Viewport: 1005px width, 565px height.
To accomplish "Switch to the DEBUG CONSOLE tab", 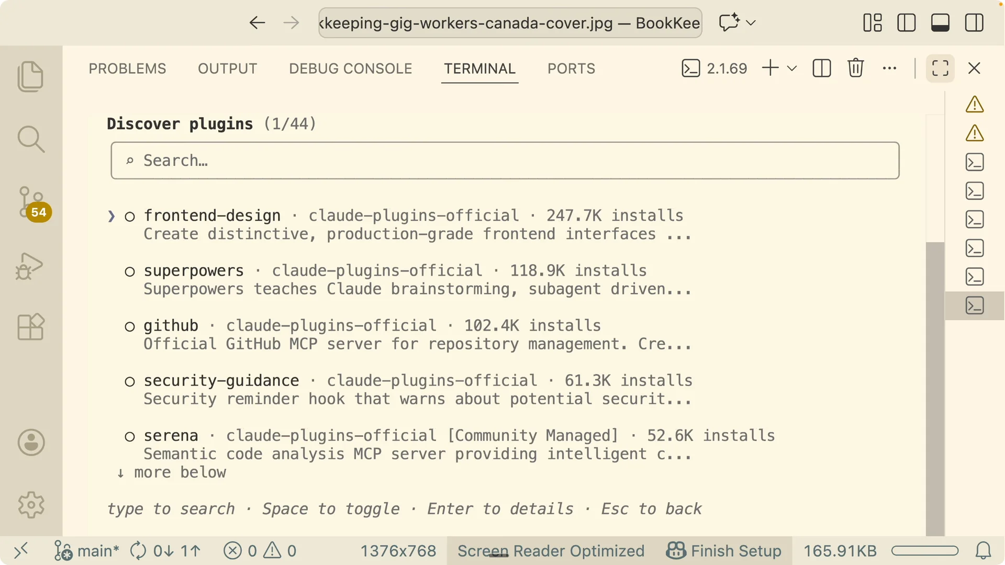I will click(350, 69).
